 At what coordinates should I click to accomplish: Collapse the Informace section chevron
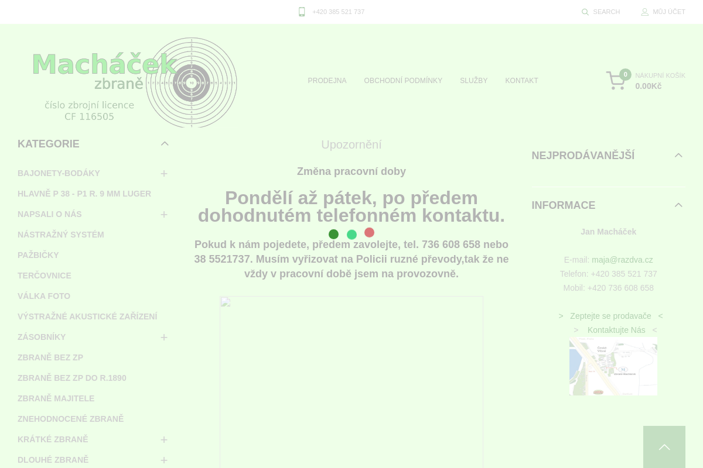(x=678, y=205)
